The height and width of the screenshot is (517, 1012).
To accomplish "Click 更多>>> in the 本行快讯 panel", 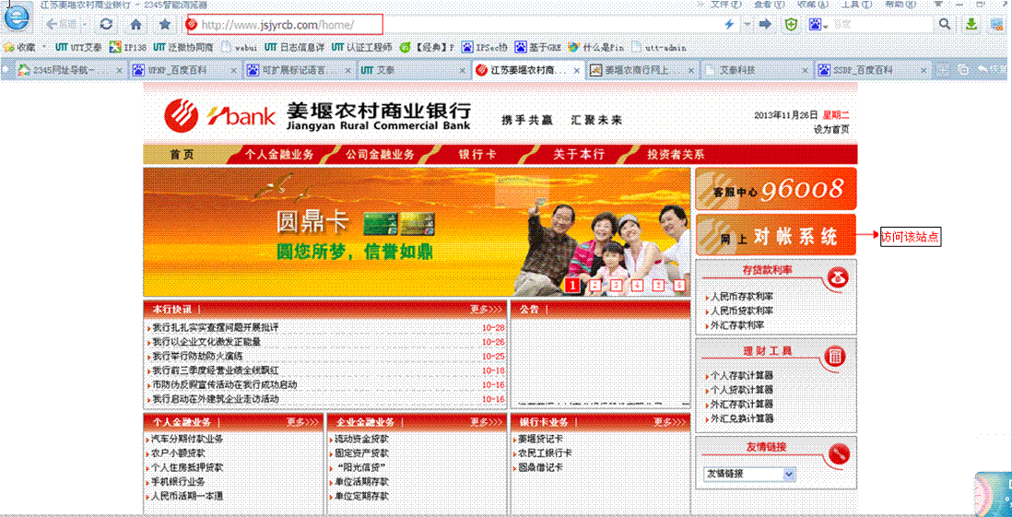I will 486,310.
